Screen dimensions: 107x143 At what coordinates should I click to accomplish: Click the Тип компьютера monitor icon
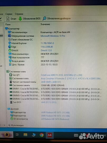(9, 32)
